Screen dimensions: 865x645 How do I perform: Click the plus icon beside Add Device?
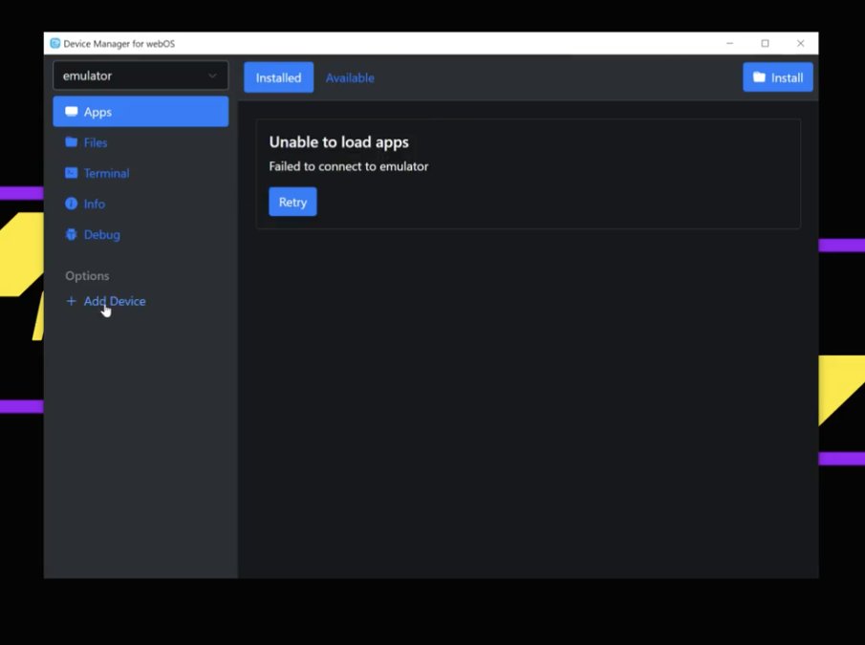(71, 301)
